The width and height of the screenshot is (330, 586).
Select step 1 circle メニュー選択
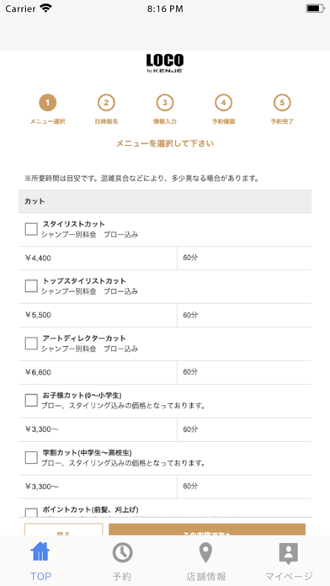(x=48, y=103)
